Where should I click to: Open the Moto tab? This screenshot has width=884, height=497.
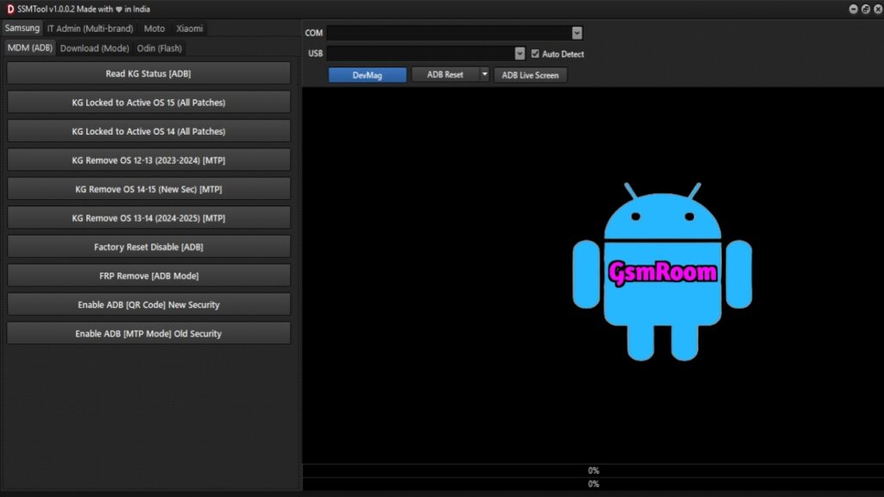click(x=155, y=28)
